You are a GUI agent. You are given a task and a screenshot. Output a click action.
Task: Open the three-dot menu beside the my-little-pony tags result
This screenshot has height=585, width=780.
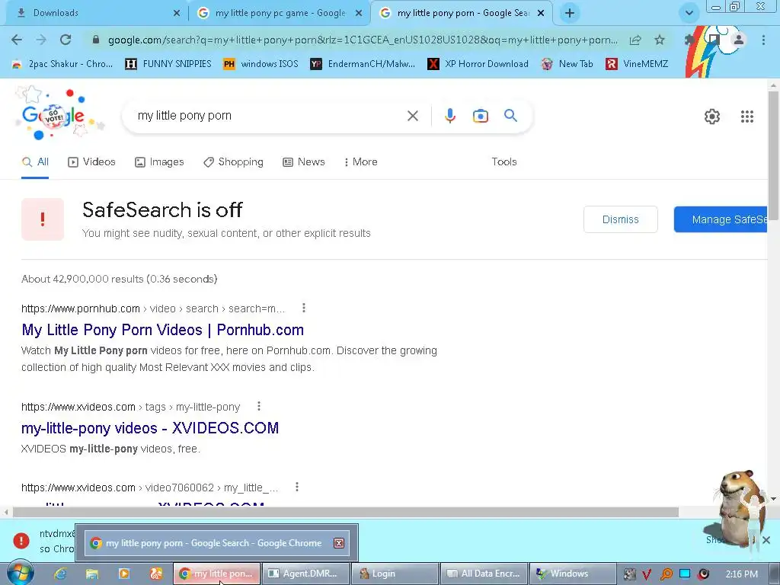pos(259,407)
